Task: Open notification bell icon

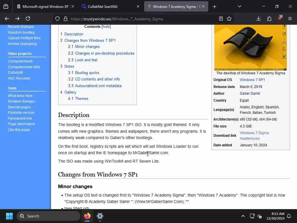Action: tap(289, 216)
